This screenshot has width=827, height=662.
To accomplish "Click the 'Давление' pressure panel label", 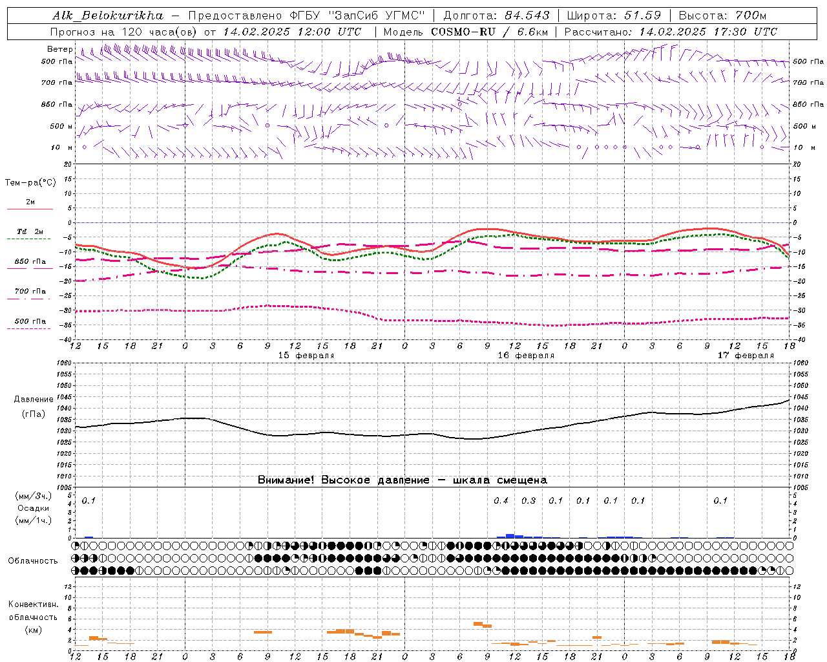I will coord(34,400).
